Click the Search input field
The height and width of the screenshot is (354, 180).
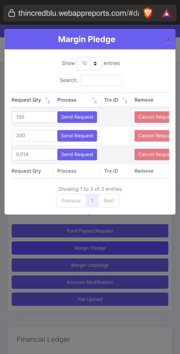(x=101, y=80)
